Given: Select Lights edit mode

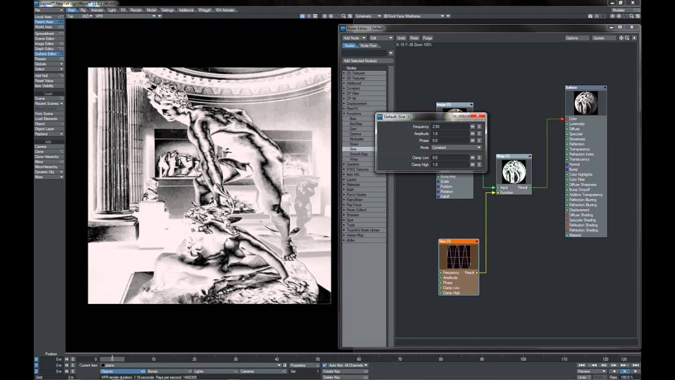Looking at the screenshot, I should [x=216, y=372].
